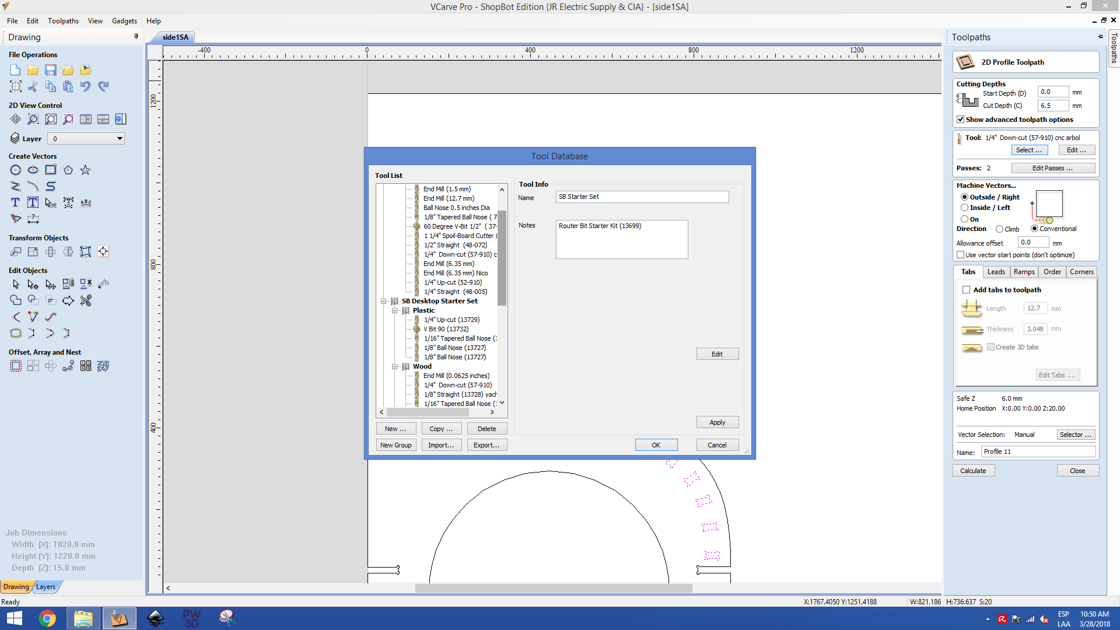Select the text creation tool
The width and height of the screenshot is (1120, 630).
[x=16, y=202]
